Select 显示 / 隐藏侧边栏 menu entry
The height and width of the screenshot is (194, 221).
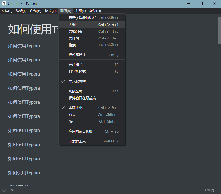tap(92, 18)
